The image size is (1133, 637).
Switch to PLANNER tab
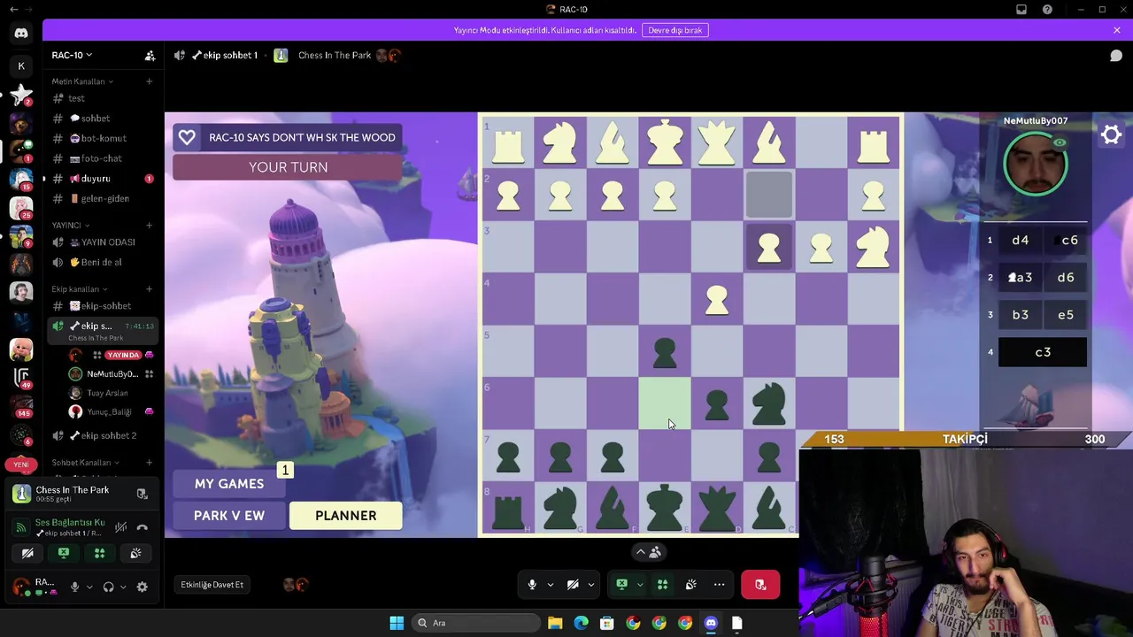point(346,516)
